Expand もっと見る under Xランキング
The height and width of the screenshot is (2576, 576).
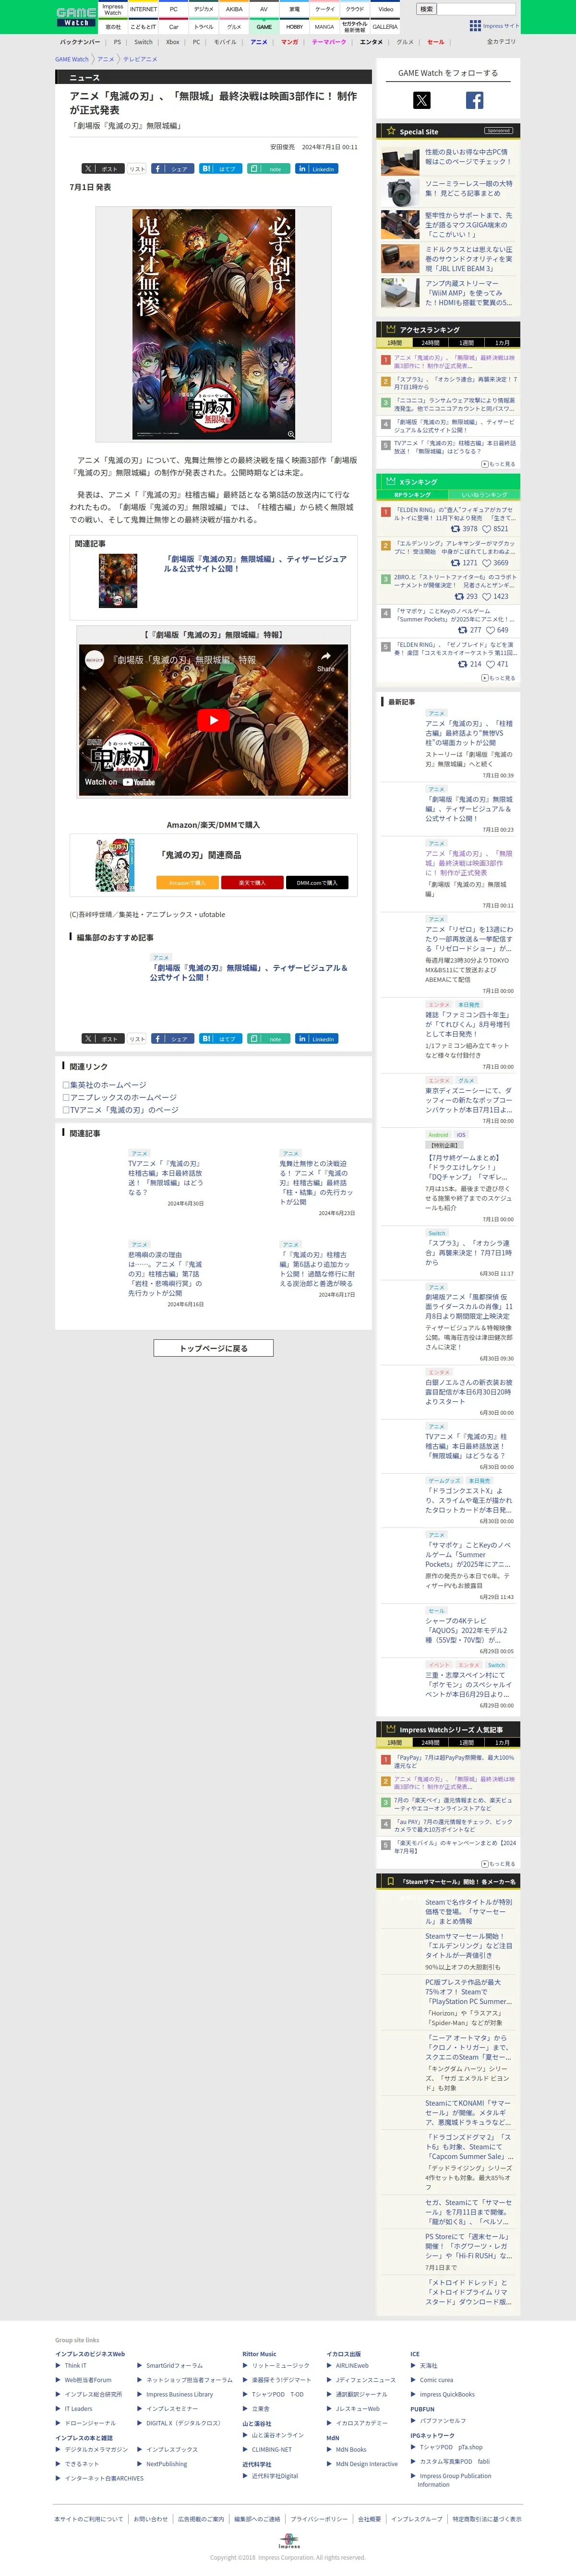point(498,678)
